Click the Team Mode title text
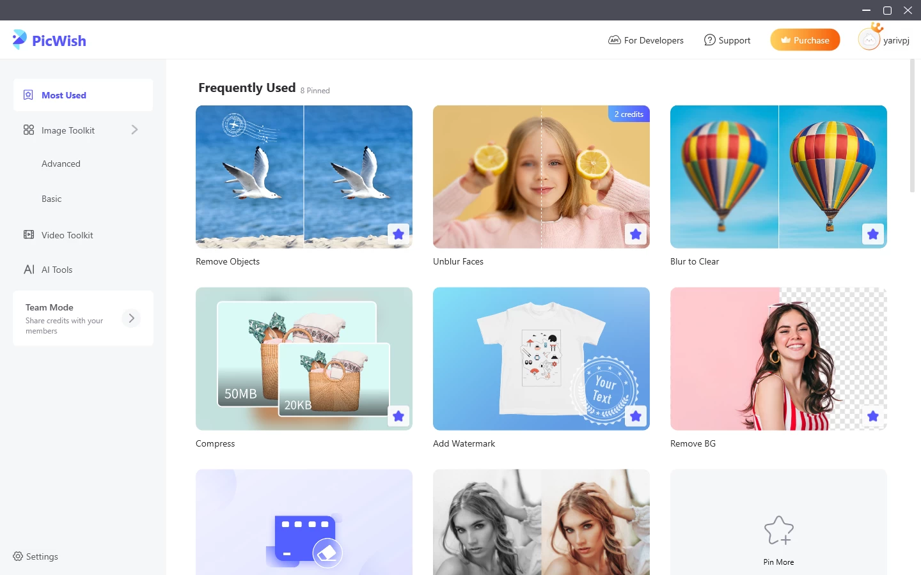Viewport: 921px width, 575px height. click(x=49, y=307)
